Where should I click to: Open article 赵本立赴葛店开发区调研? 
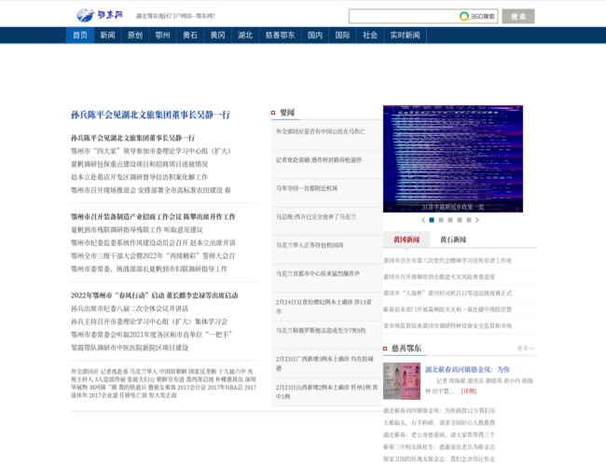[x=139, y=177]
